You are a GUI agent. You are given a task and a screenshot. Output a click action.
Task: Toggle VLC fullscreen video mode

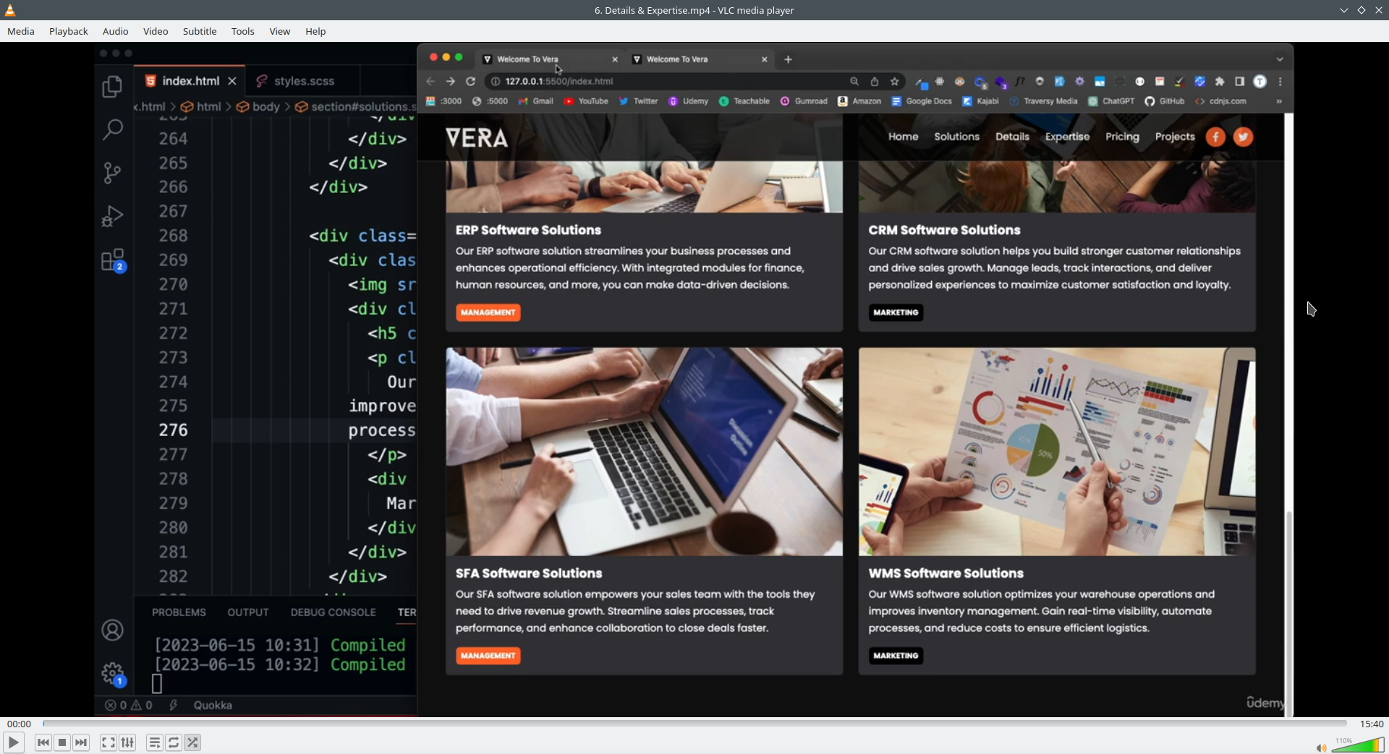[109, 742]
